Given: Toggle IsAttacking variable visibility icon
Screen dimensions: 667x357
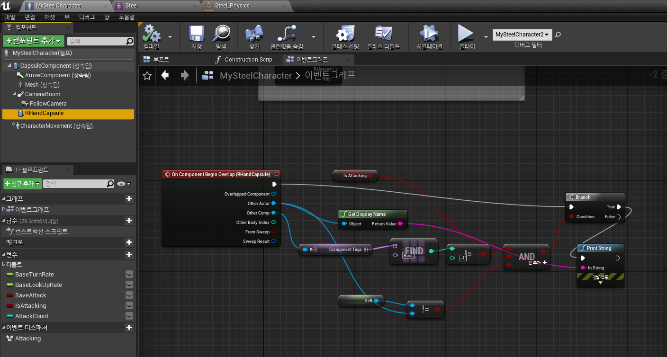Looking at the screenshot, I should tap(129, 306).
